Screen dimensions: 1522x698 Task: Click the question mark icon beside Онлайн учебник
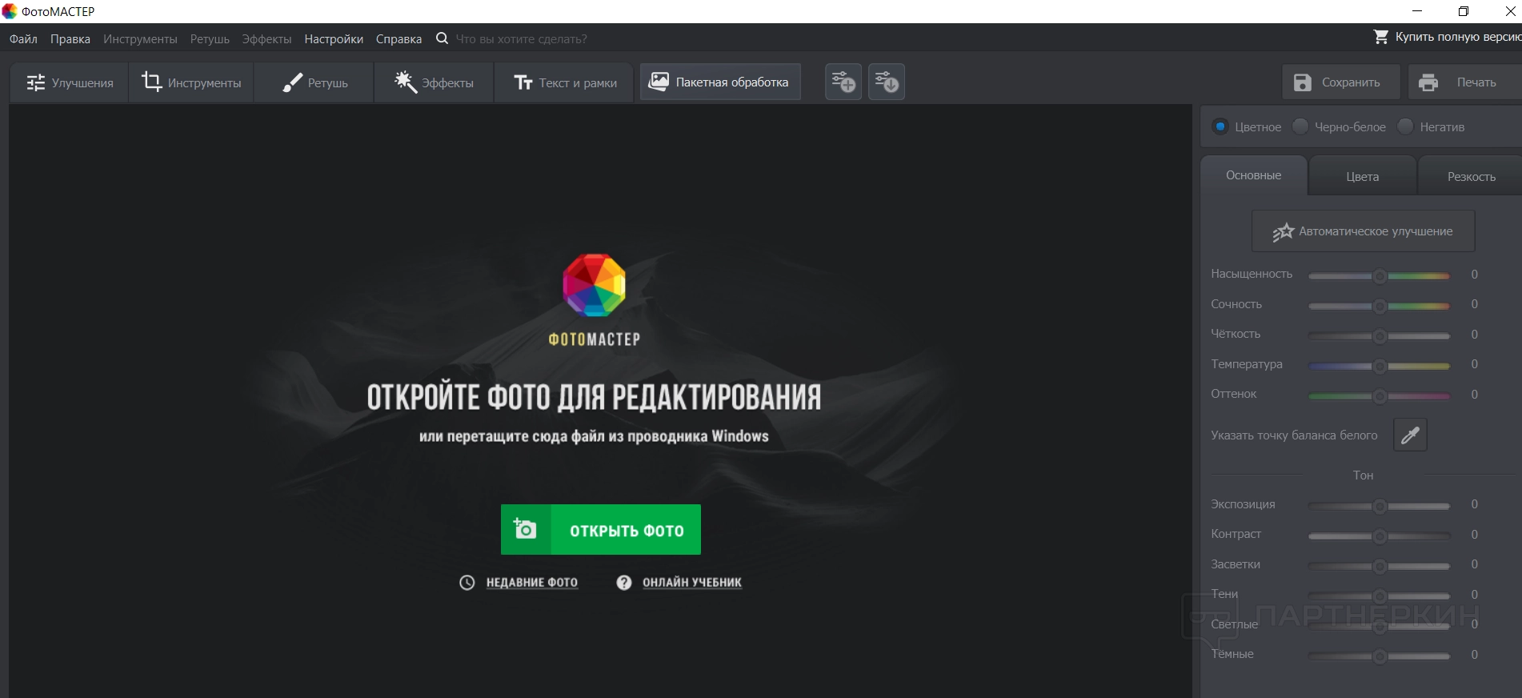624,583
